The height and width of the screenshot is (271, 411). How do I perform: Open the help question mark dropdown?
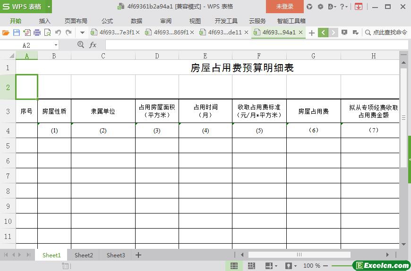pyautogui.click(x=343, y=7)
